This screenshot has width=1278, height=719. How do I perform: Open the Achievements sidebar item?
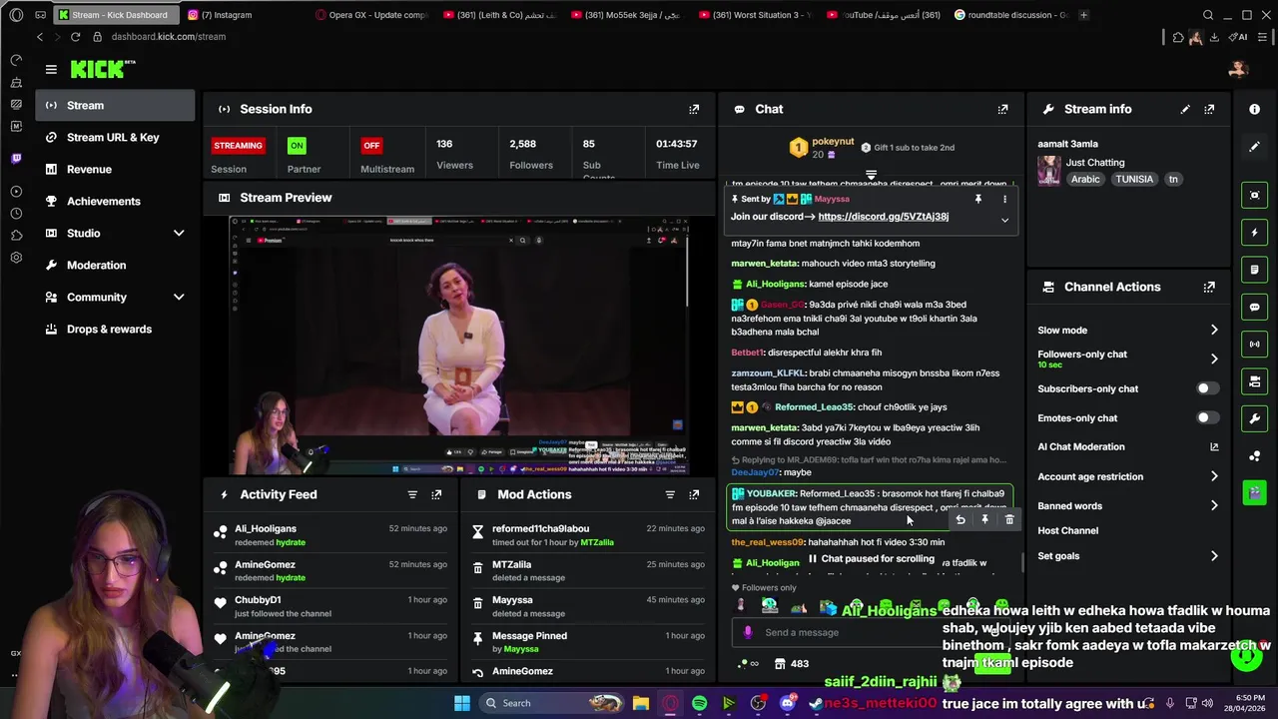click(x=115, y=201)
